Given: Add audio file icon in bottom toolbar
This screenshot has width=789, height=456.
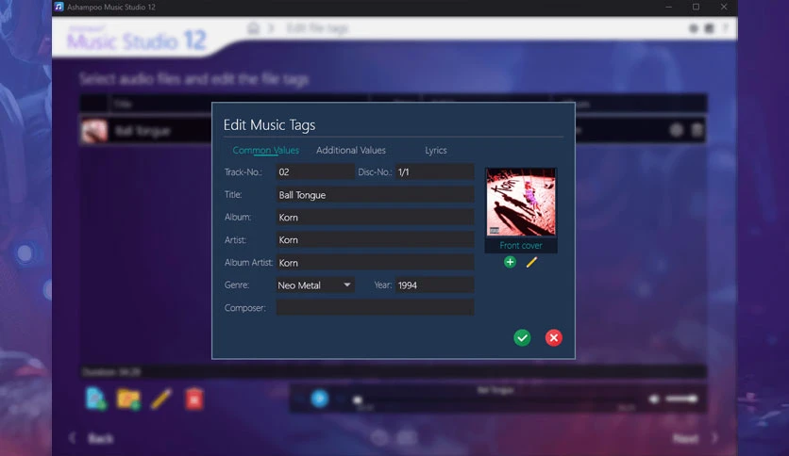Looking at the screenshot, I should pos(95,399).
